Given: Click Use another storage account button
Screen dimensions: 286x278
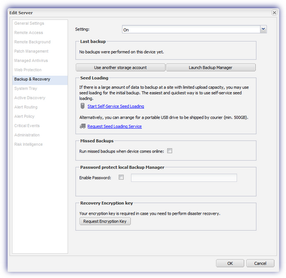Looking at the screenshot, I should [121, 68].
